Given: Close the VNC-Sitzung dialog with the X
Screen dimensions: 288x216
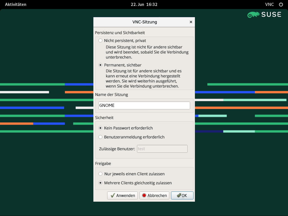Looking at the screenshot, I should point(191,22).
